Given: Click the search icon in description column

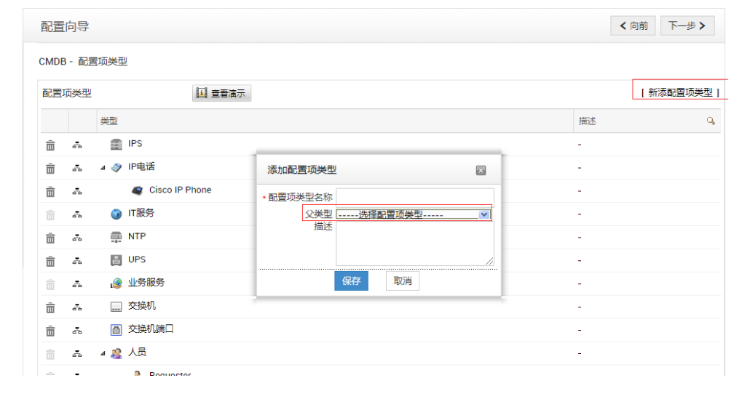Looking at the screenshot, I should point(711,121).
